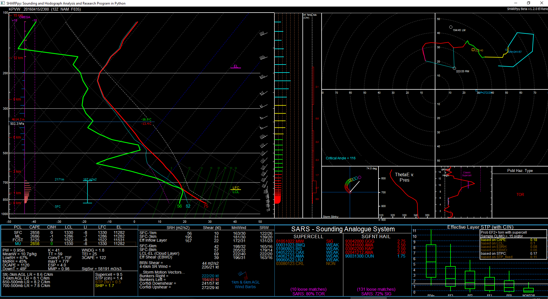548x299 pixels.
Task: Click the EF4+ box in STP plot
Action: click(431, 261)
